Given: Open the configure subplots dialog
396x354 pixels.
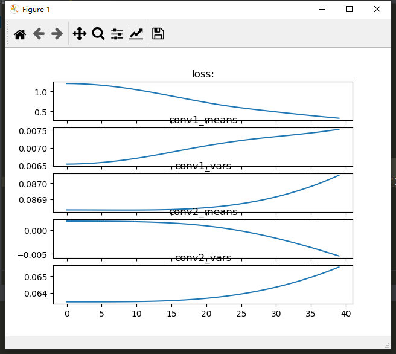Looking at the screenshot, I should click(x=117, y=34).
